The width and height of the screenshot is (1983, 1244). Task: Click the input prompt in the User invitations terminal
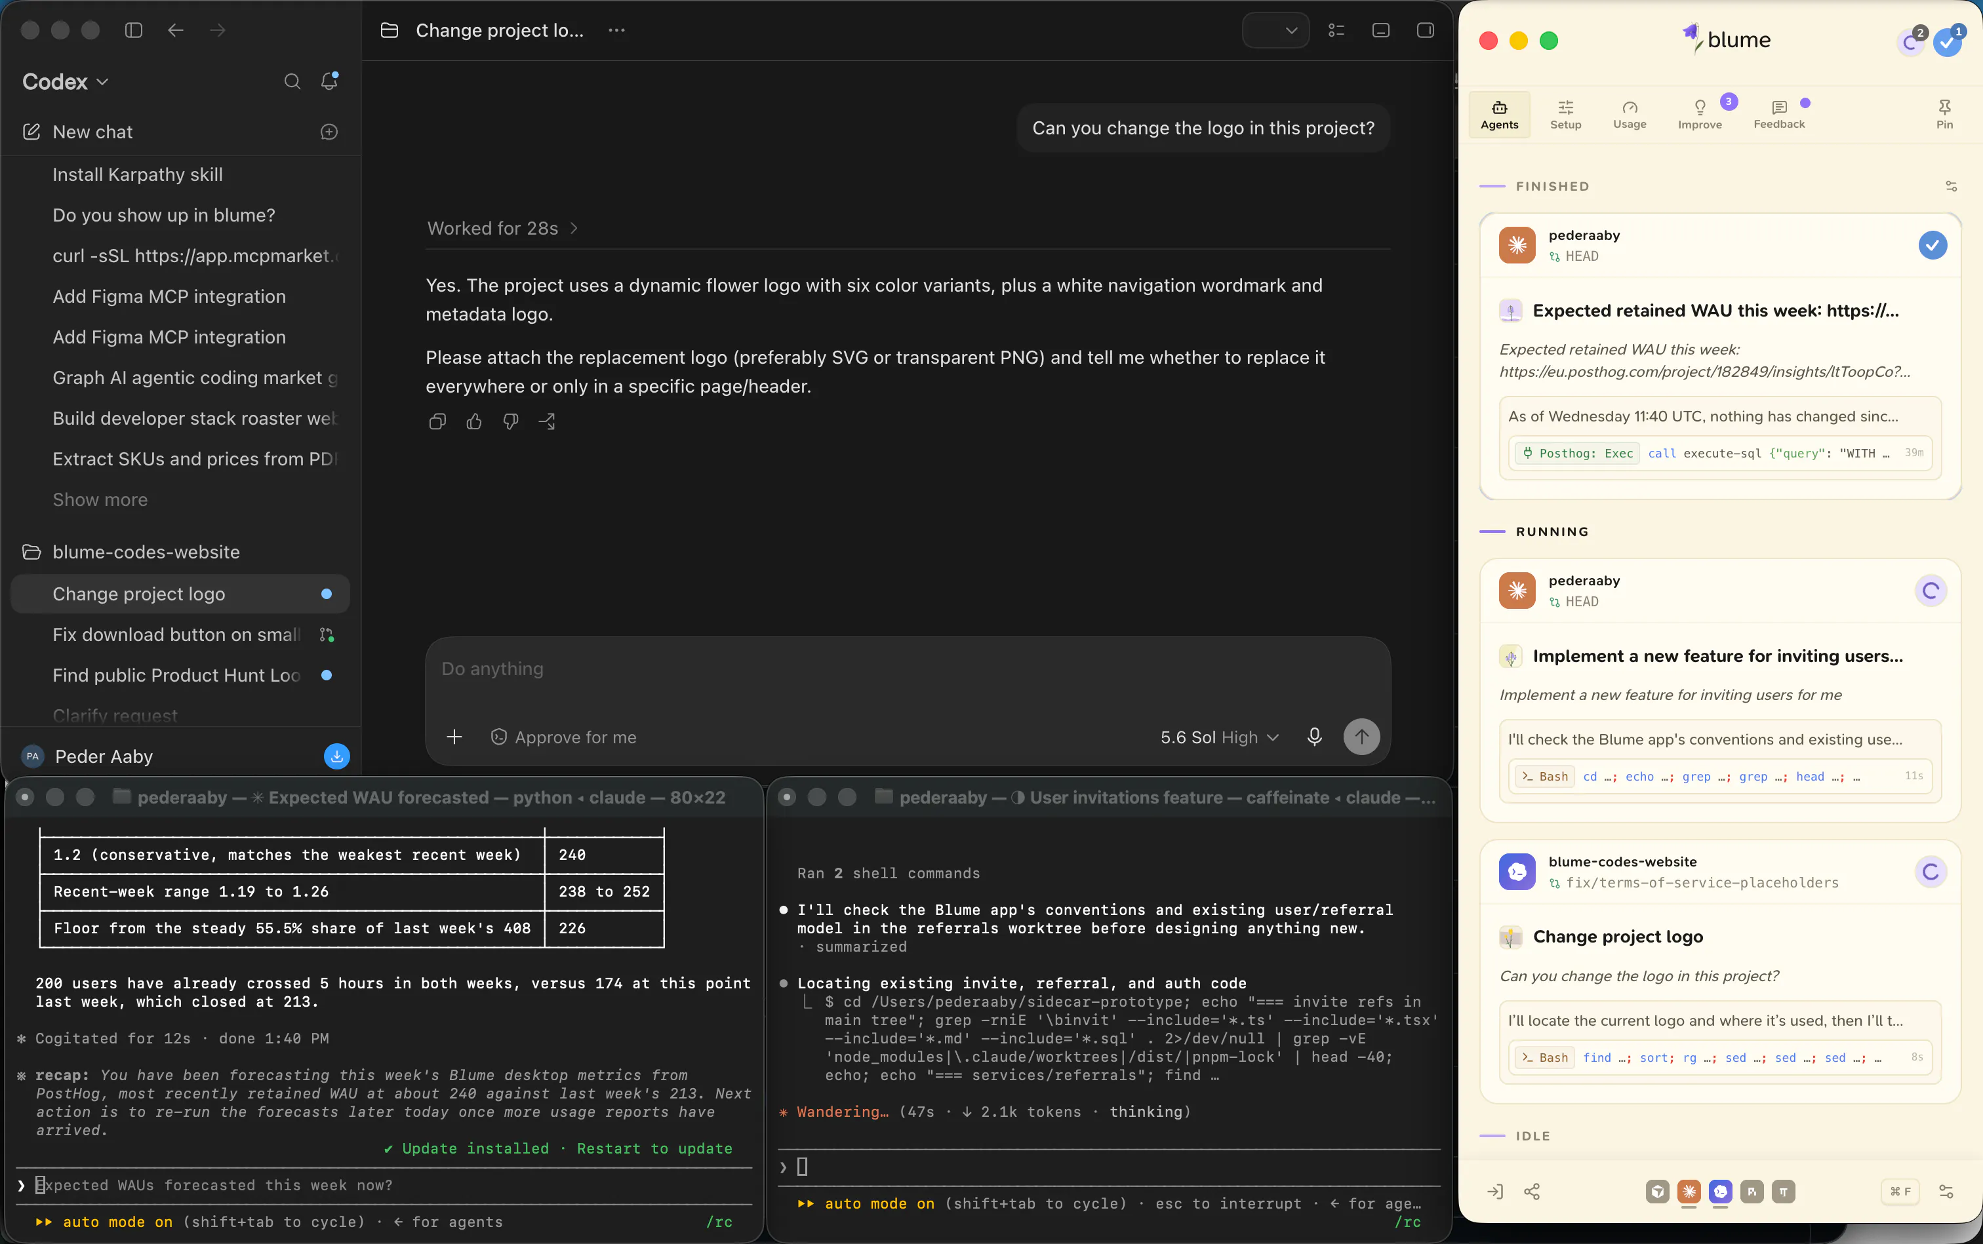[1108, 1167]
